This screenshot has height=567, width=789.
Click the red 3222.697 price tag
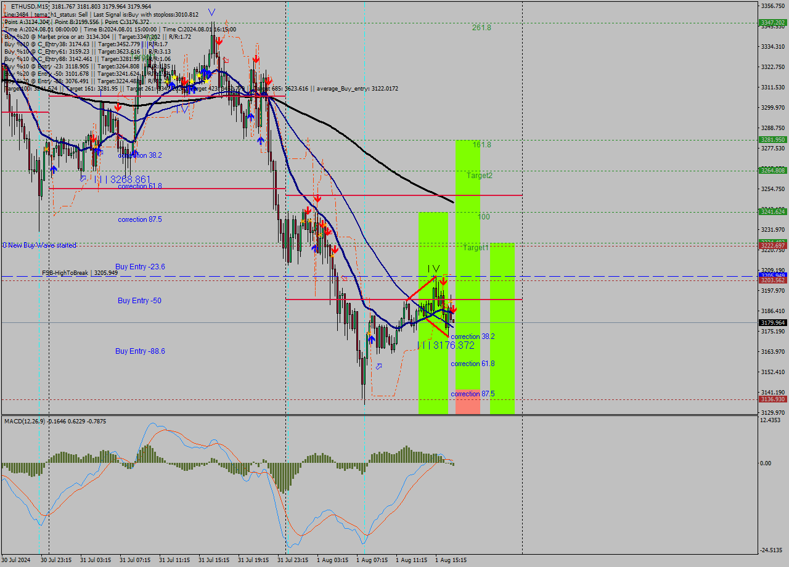click(x=773, y=245)
